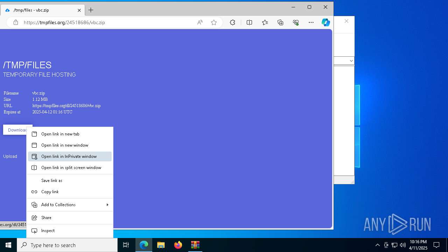
Task: Choose Open link in InPrivate window
Action: click(70, 156)
